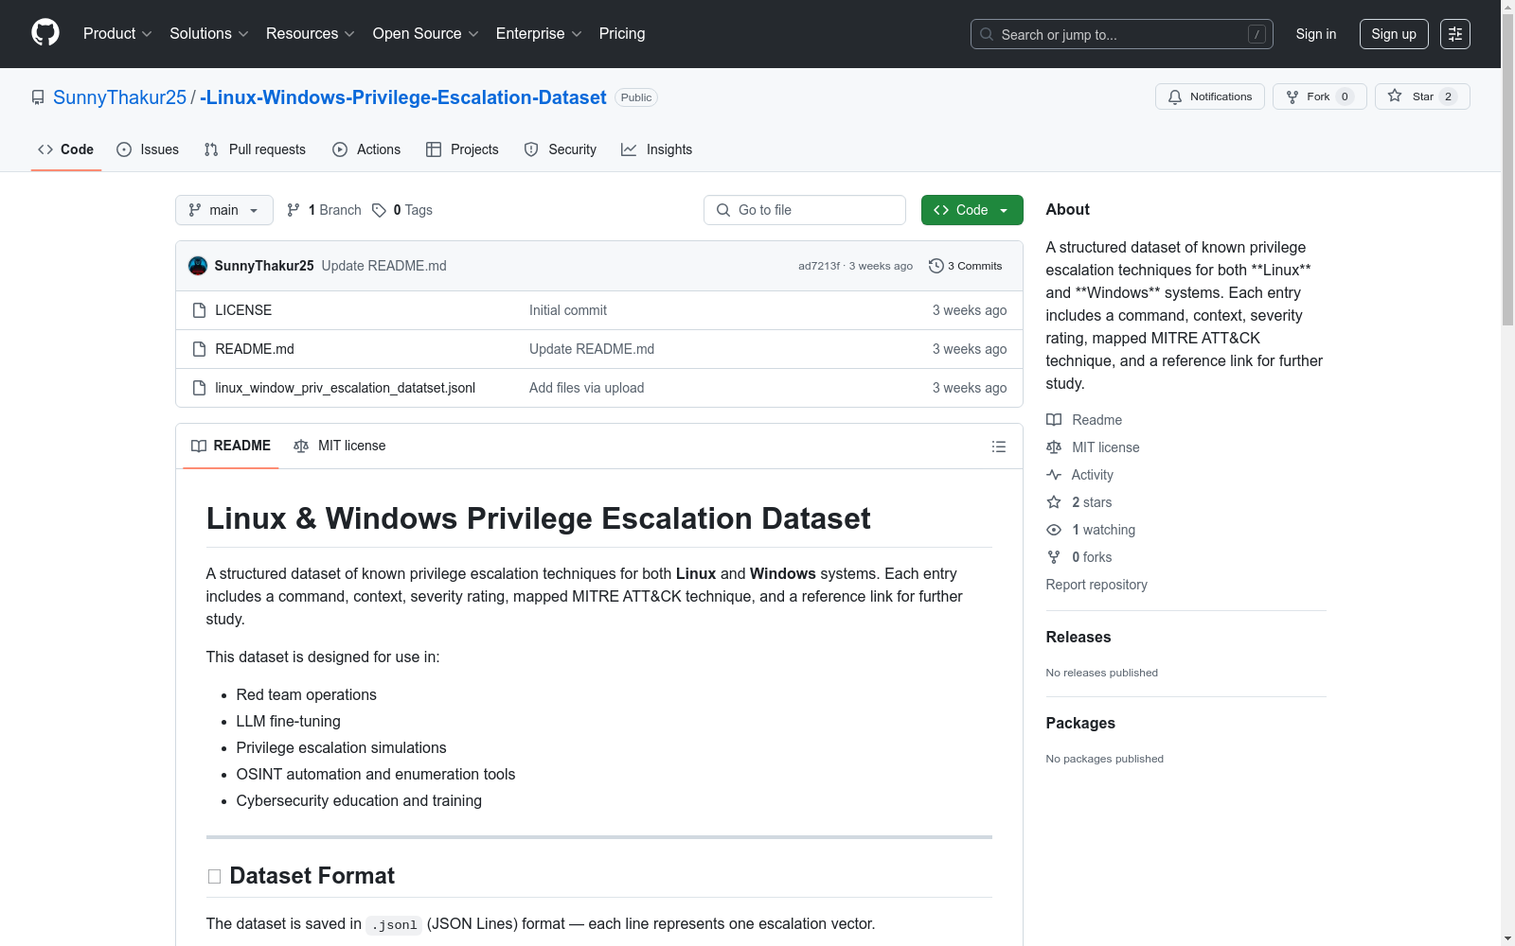
Task: Switch to the Projects tab
Action: (462, 149)
